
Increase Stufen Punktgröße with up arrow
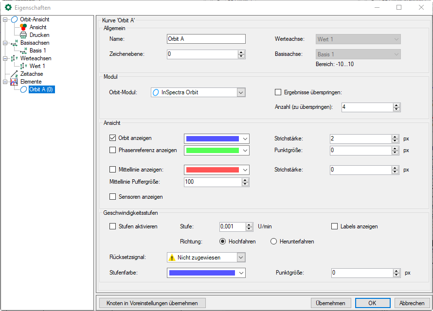point(397,271)
